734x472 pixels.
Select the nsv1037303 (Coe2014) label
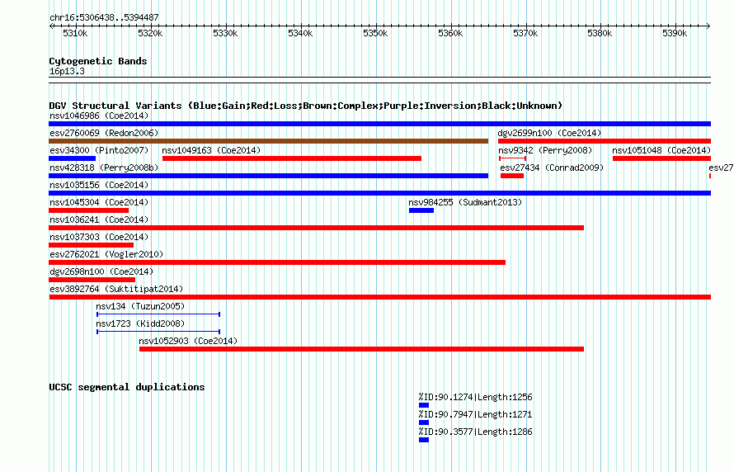[x=99, y=237]
